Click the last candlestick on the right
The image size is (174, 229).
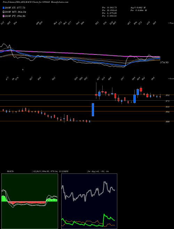pos(160,96)
